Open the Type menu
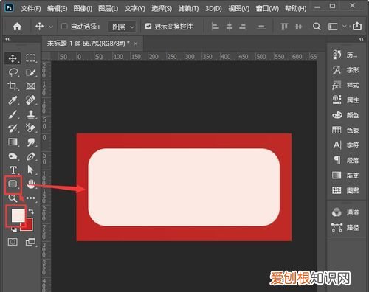Viewport: 369px width, 292px height. [135, 9]
